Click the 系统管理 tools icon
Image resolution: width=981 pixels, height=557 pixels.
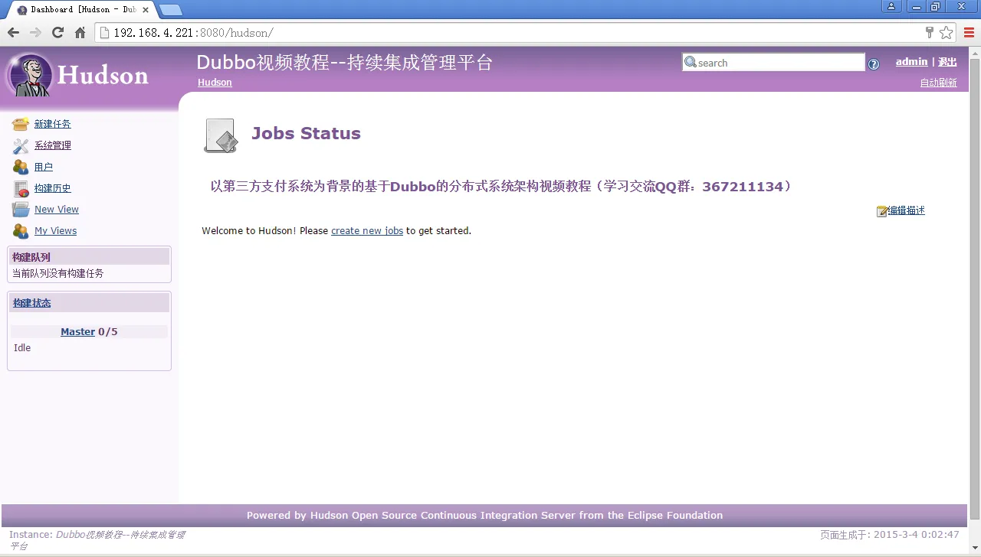point(21,145)
